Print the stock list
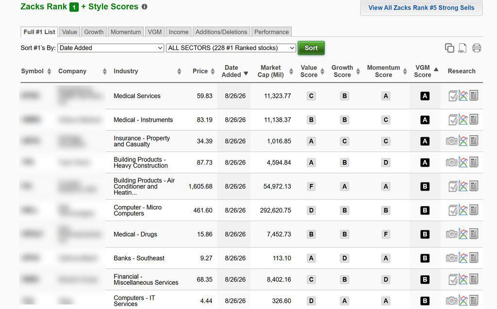The width and height of the screenshot is (497, 309). click(477, 48)
